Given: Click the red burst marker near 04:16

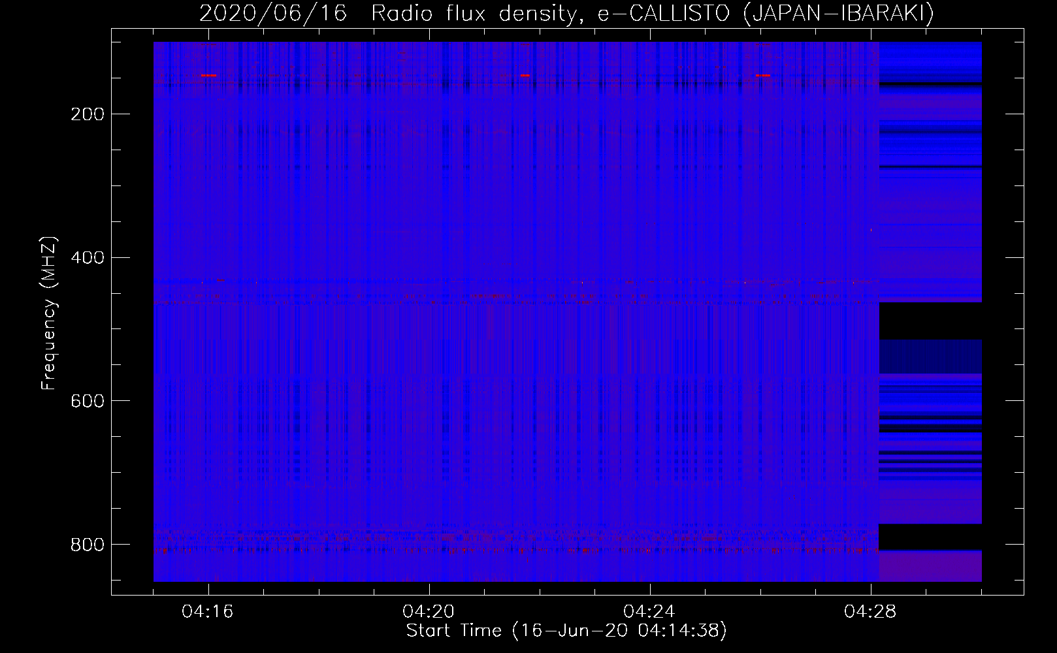Looking at the screenshot, I should coord(208,76).
